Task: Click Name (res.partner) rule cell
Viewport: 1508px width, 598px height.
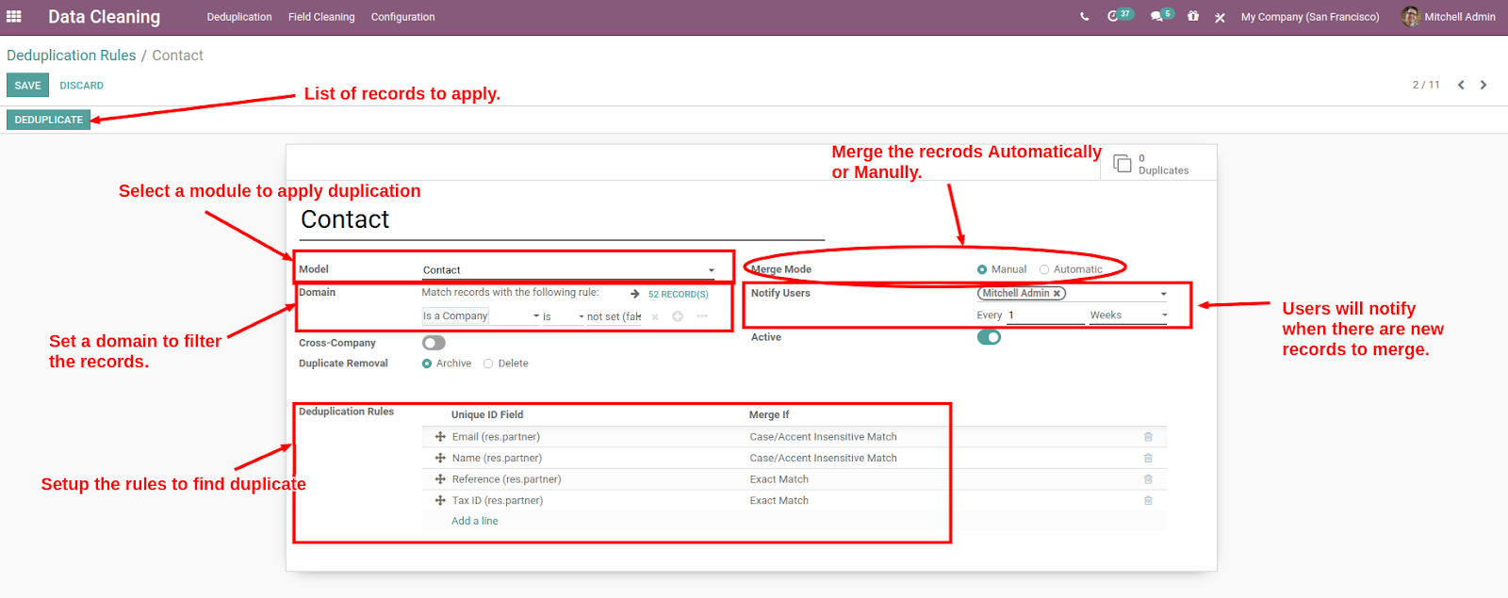Action: click(497, 458)
